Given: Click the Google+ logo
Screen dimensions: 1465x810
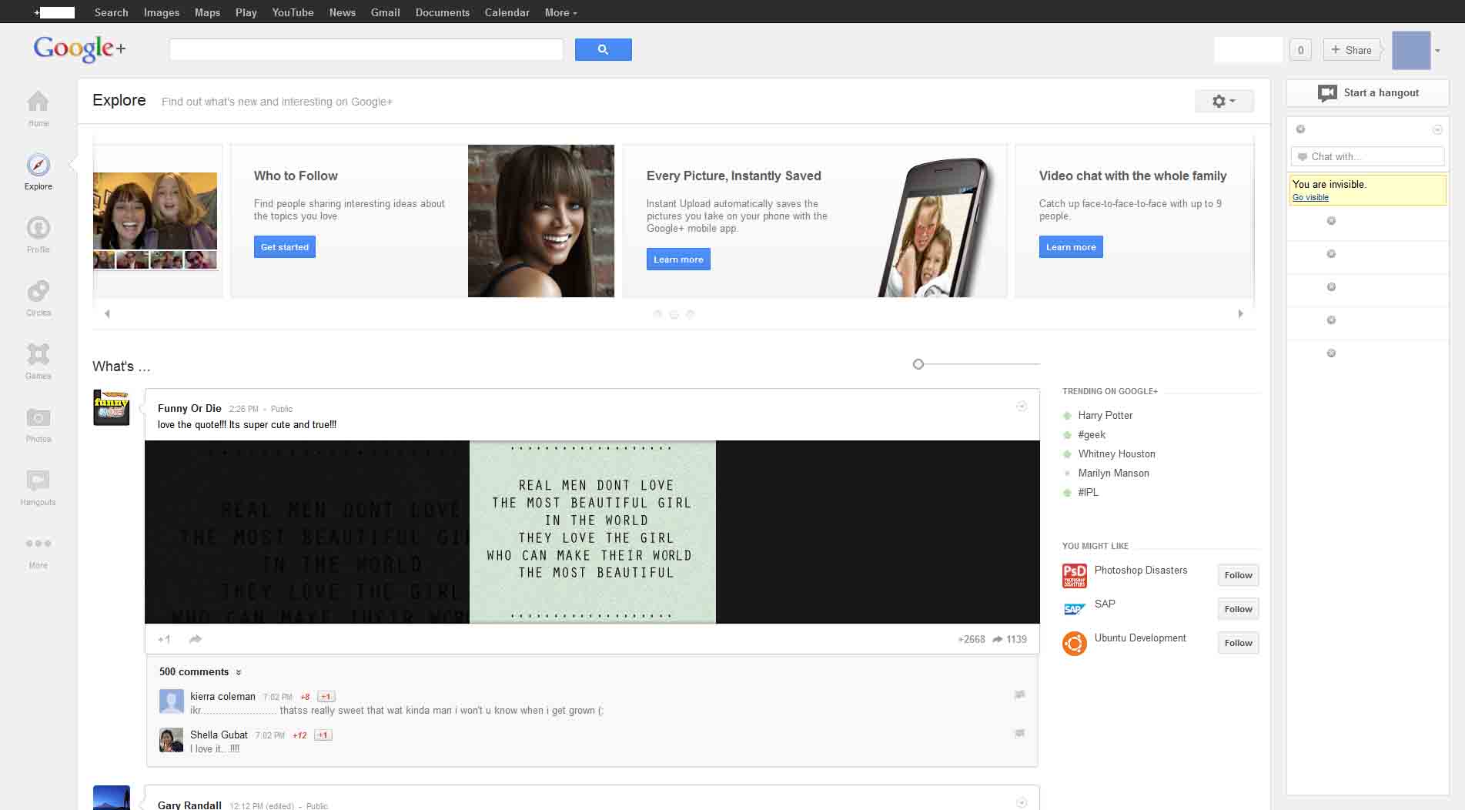Looking at the screenshot, I should point(79,49).
